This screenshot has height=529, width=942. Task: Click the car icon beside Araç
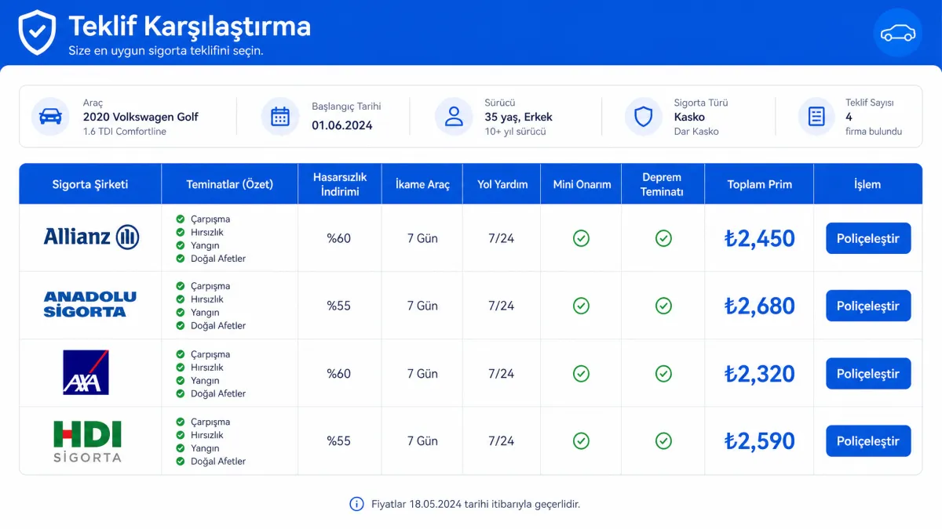click(x=50, y=117)
